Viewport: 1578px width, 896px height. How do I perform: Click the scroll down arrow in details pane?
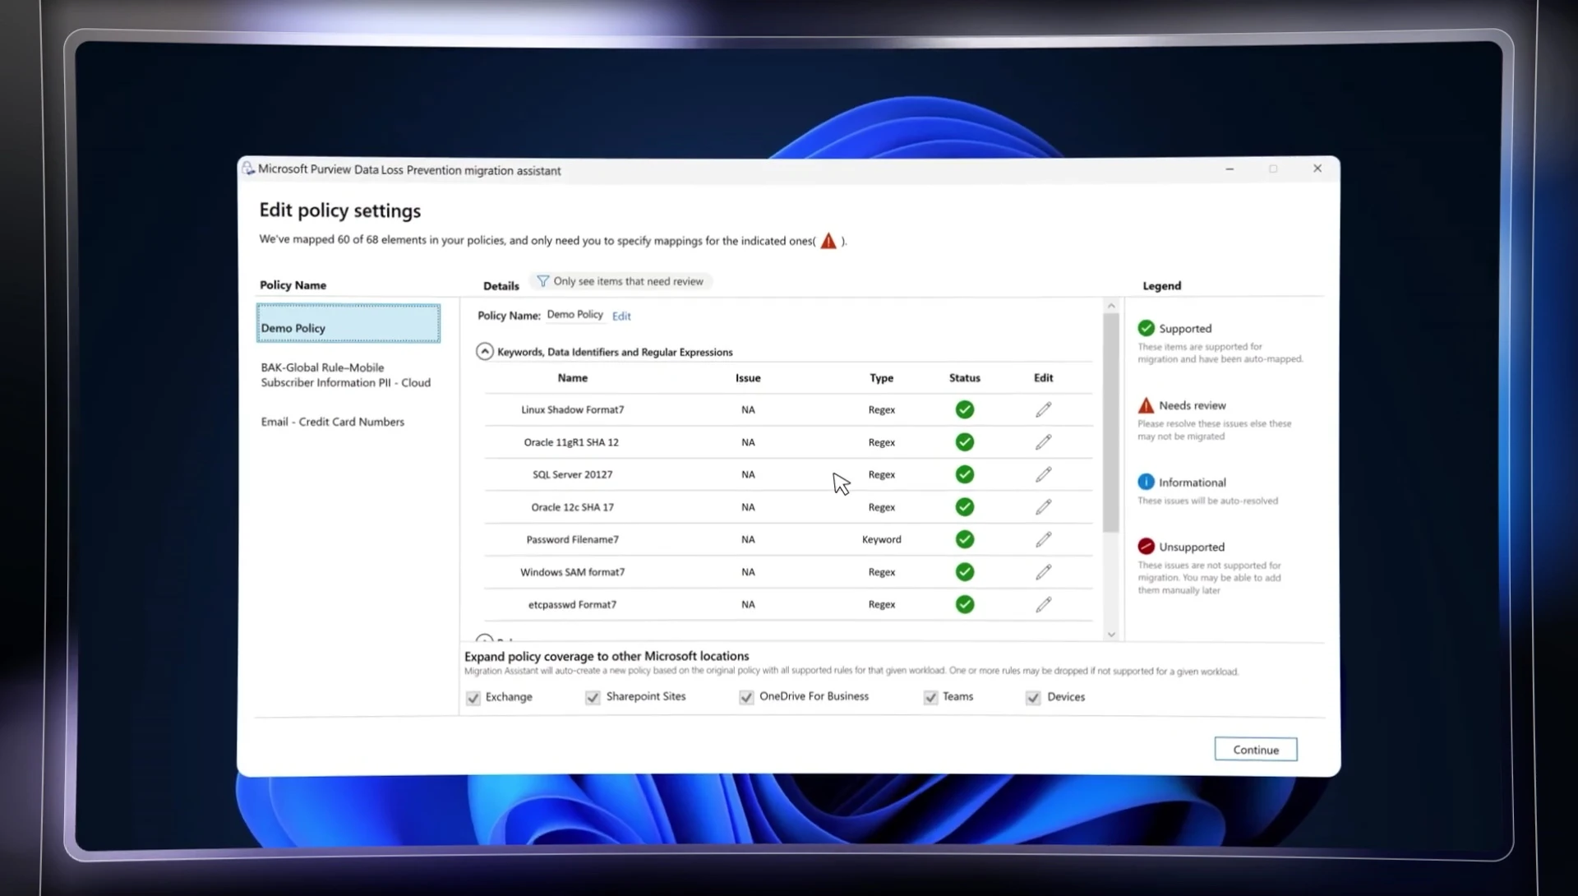pyautogui.click(x=1111, y=635)
